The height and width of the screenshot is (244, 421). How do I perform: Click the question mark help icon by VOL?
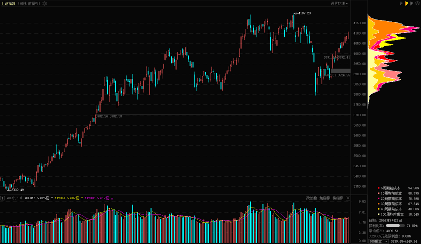2,198
